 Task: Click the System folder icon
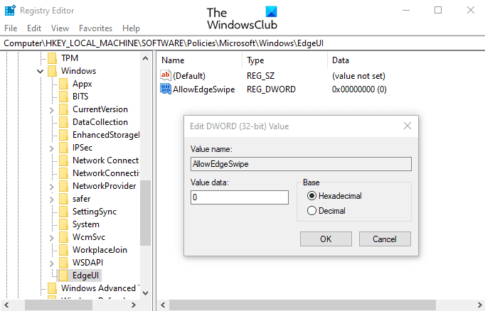pyautogui.click(x=64, y=224)
